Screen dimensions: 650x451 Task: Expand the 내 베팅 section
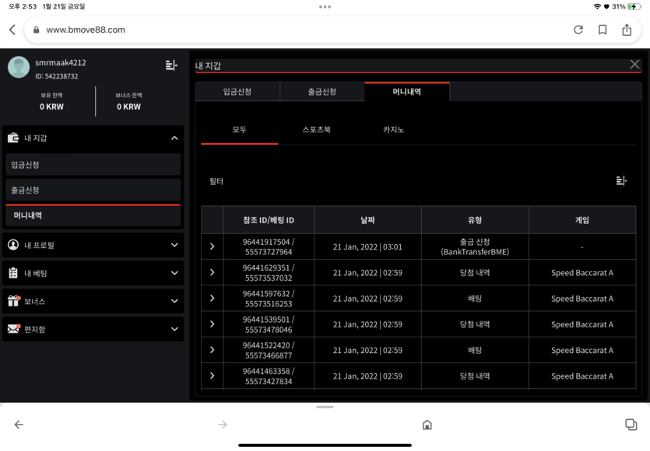[x=174, y=273]
